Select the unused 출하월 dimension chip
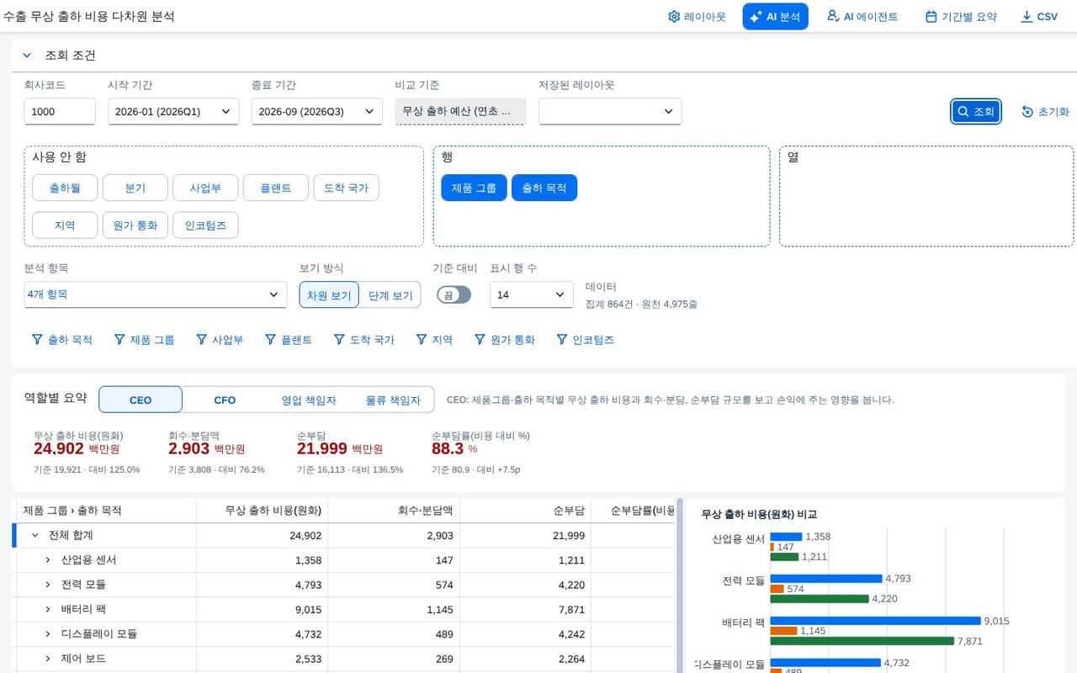 point(65,188)
